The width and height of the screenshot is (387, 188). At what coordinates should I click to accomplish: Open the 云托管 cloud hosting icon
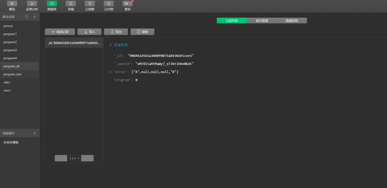coord(109,4)
